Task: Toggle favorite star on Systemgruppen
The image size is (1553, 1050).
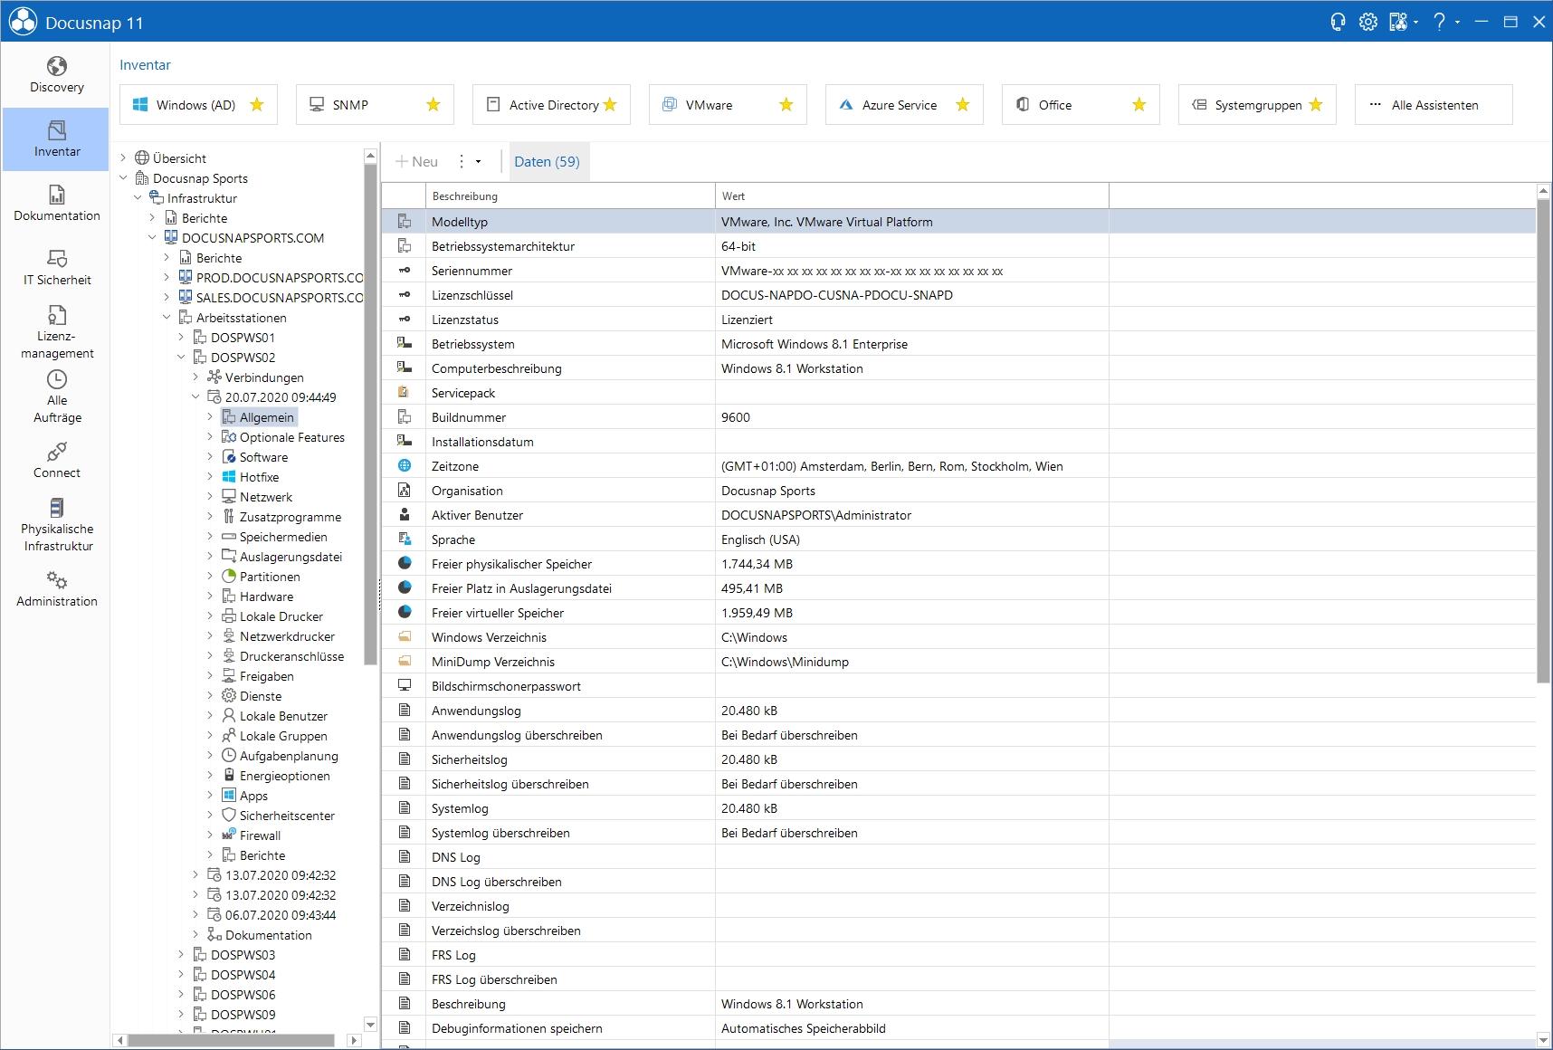Action: [x=1316, y=105]
